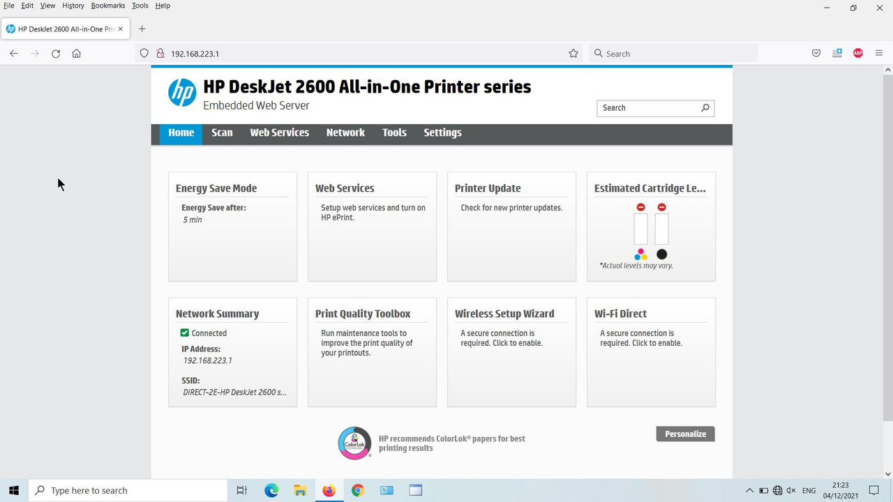Click the tri-color cartridge level bar
Screen dimensions: 893x502
coord(640,229)
